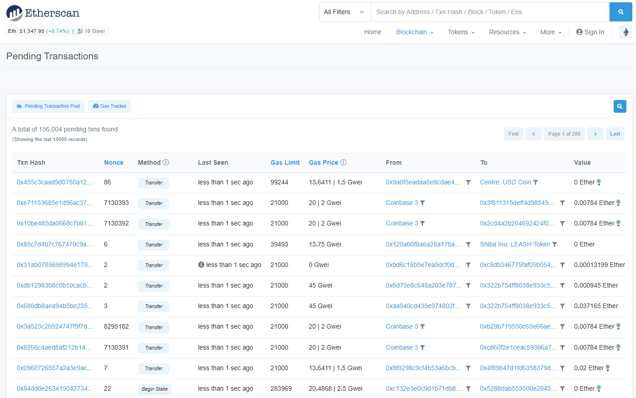Click the Method column info icon
The height and width of the screenshot is (398, 636).
[166, 162]
